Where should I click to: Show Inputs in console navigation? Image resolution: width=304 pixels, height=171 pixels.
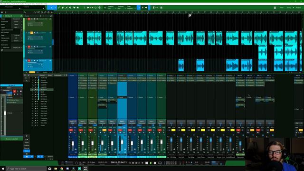tap(27, 142)
